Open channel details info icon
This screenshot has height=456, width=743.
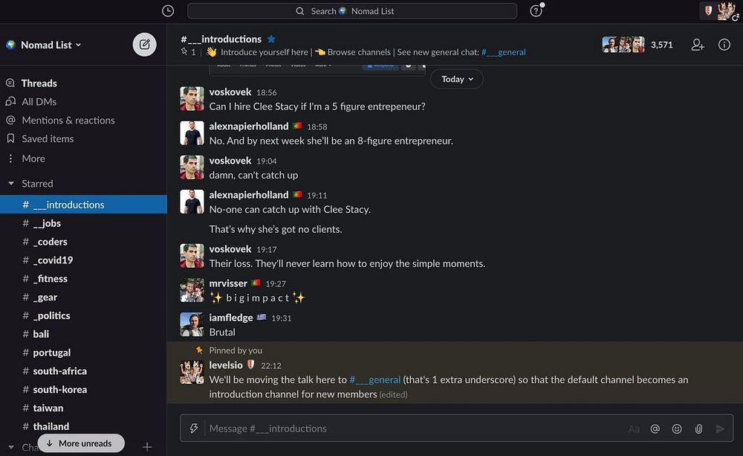(724, 45)
